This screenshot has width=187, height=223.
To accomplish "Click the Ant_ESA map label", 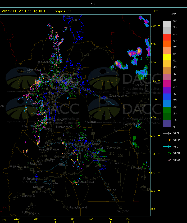I will [42, 192].
